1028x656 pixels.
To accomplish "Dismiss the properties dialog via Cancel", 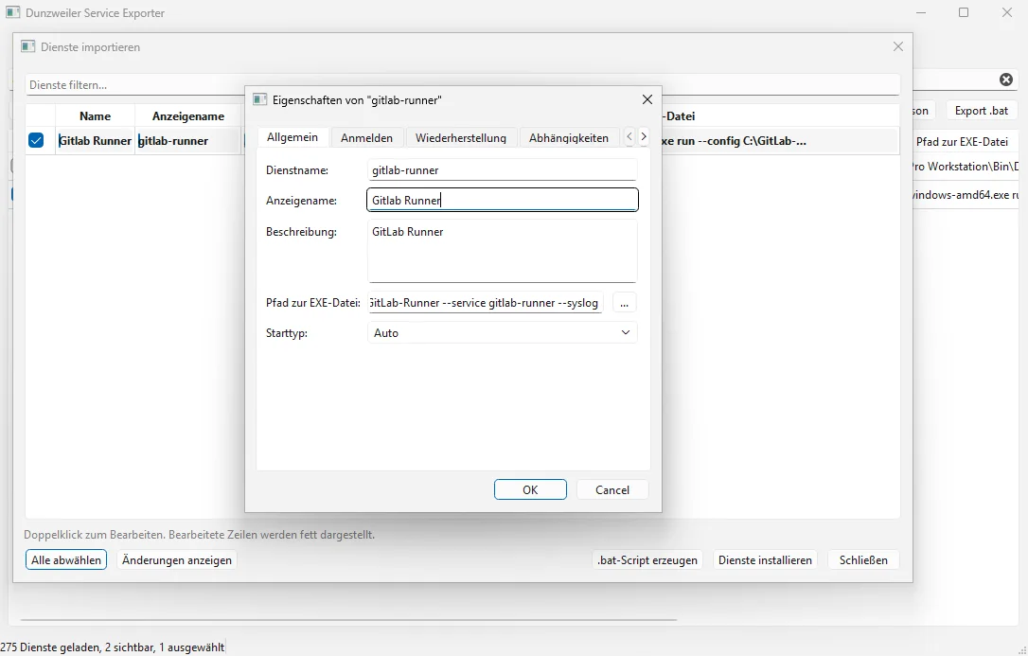I will coord(611,489).
